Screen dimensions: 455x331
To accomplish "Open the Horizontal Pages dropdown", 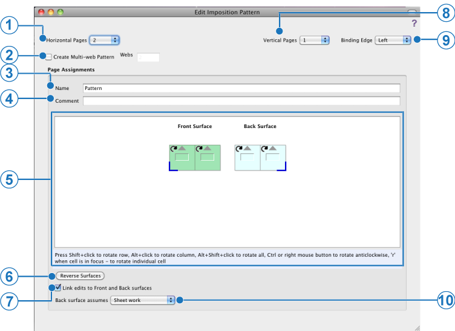I will click(x=105, y=40).
